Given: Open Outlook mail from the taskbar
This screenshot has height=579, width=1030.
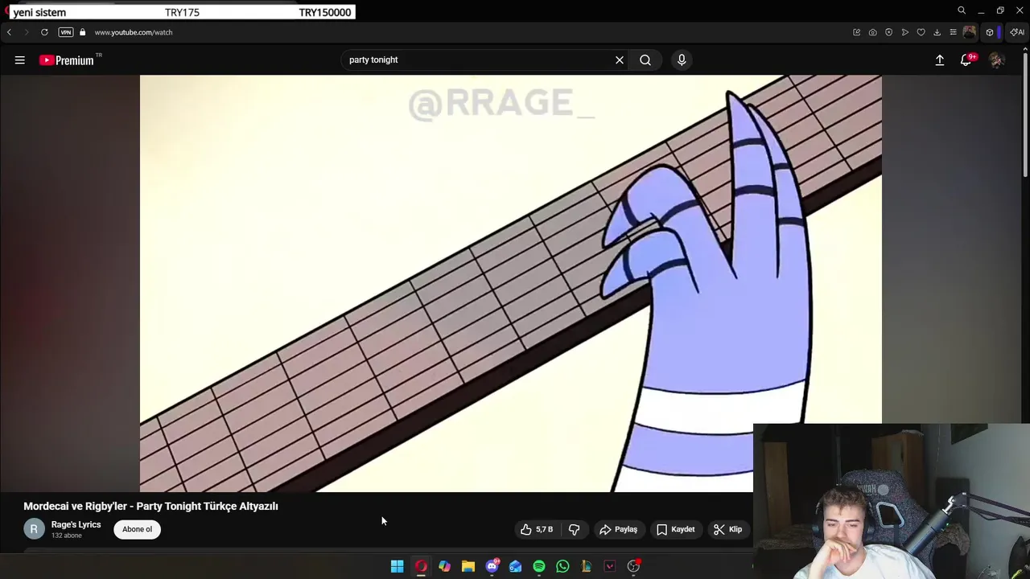Looking at the screenshot, I should click(515, 566).
